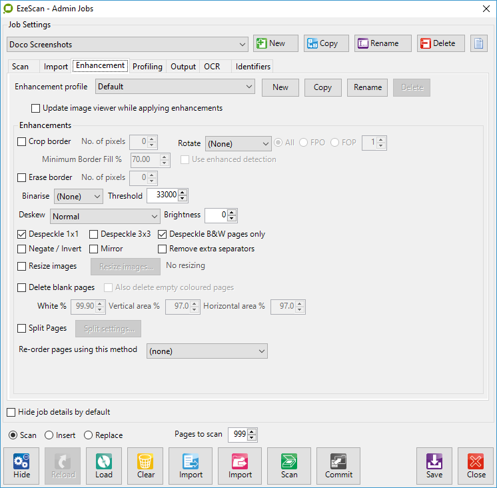The height and width of the screenshot is (488, 497).
Task: Click the Hide button with gear icon
Action: coord(22,465)
